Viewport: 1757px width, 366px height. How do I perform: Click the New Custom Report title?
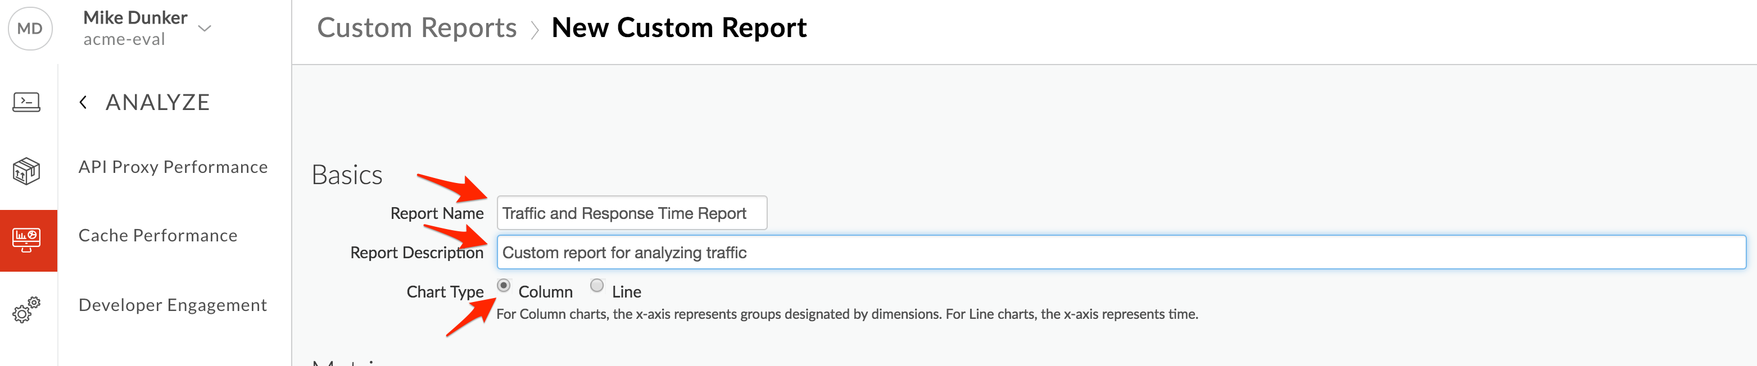coord(678,28)
